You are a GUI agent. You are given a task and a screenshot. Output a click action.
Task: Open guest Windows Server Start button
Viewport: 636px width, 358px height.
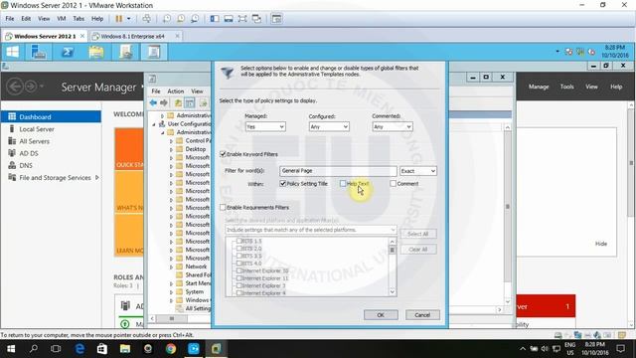tap(13, 52)
